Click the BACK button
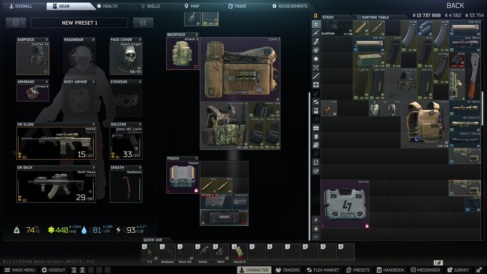The height and width of the screenshot is (274, 487). [455, 6]
